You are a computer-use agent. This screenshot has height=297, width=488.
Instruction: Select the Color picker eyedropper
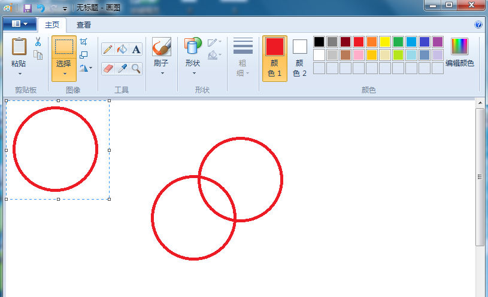(122, 68)
